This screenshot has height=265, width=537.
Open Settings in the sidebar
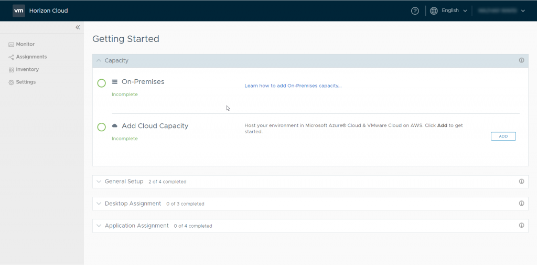pyautogui.click(x=26, y=82)
